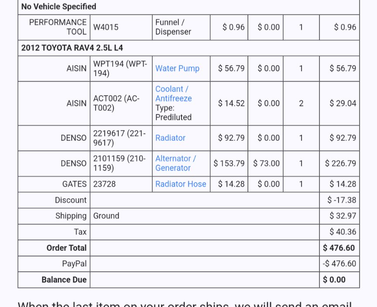Click the $ 14.52 coolant price
The height and width of the screenshot is (307, 377).
point(231,103)
